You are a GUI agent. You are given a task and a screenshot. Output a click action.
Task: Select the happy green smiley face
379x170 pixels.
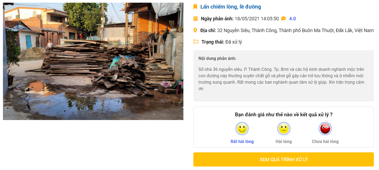tap(242, 129)
